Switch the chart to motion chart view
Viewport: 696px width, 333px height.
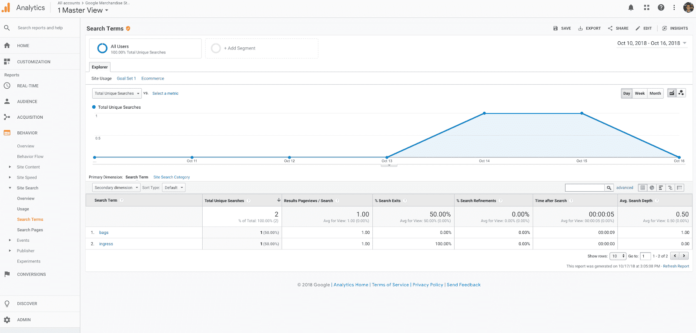(681, 93)
